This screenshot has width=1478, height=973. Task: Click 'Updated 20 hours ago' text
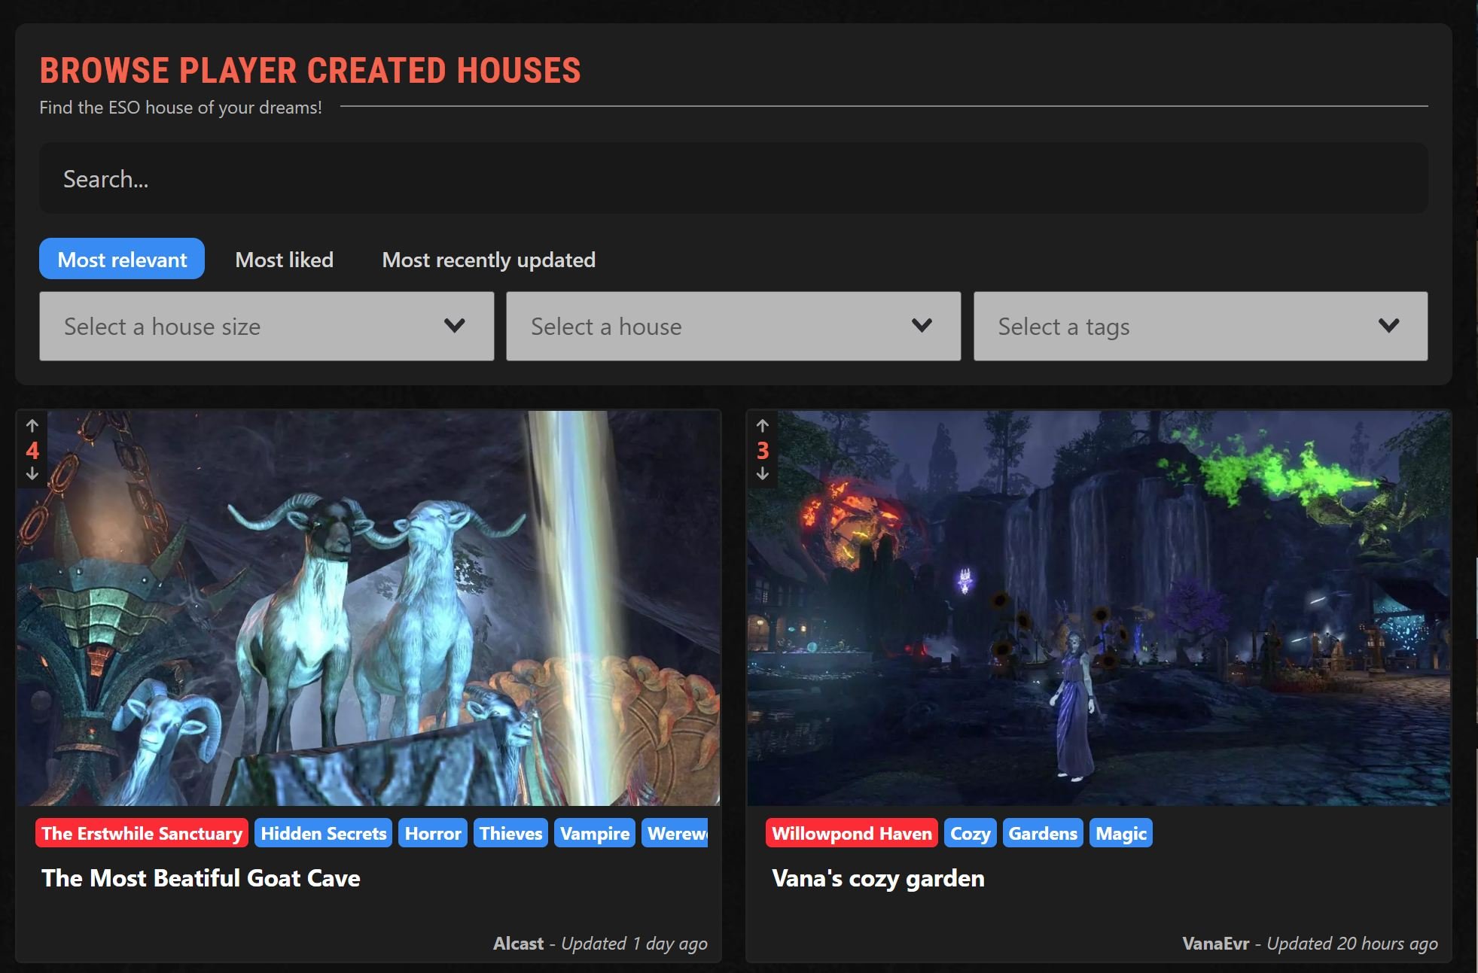point(1352,944)
